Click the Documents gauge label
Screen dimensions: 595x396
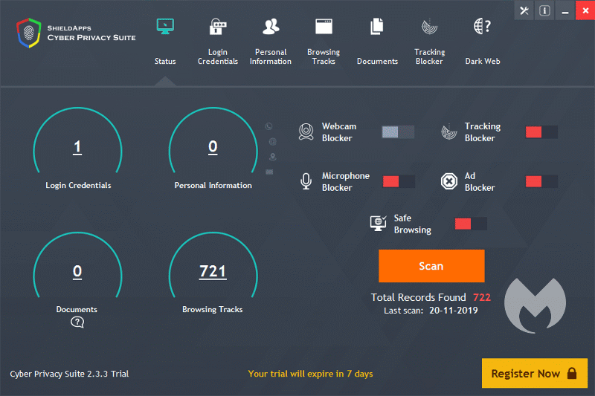pyautogui.click(x=77, y=309)
